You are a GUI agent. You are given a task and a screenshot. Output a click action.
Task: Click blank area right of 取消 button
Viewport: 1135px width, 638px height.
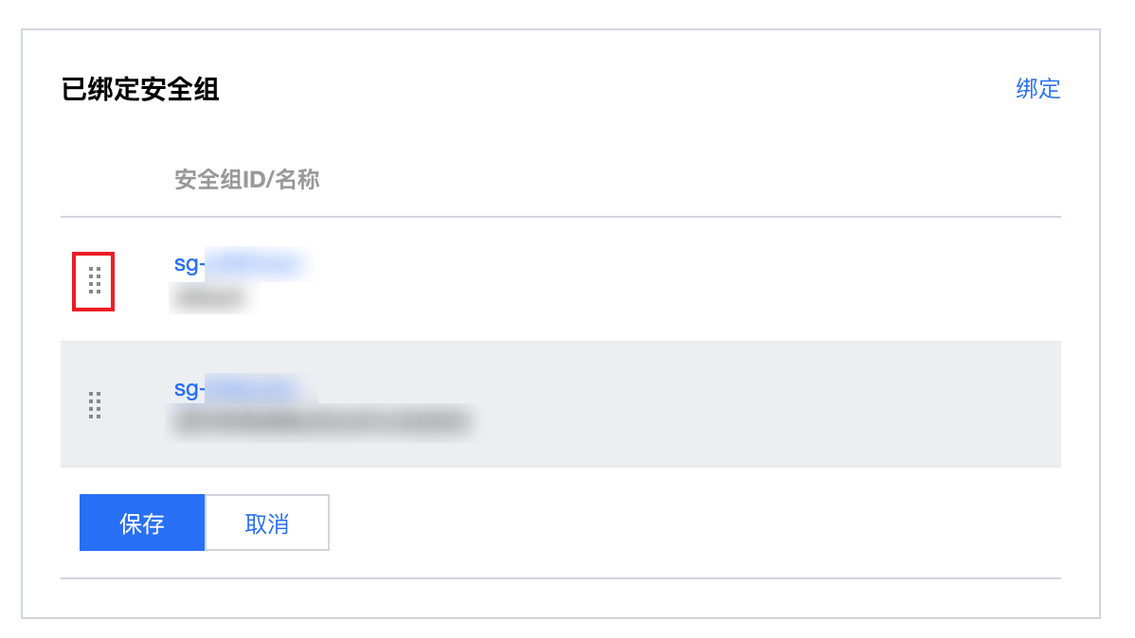694,523
